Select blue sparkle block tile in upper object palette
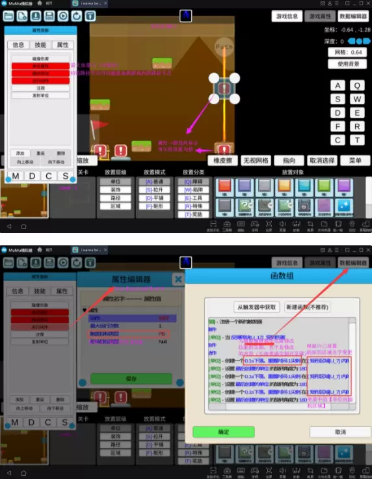The width and height of the screenshot is (372, 479). click(x=343, y=207)
